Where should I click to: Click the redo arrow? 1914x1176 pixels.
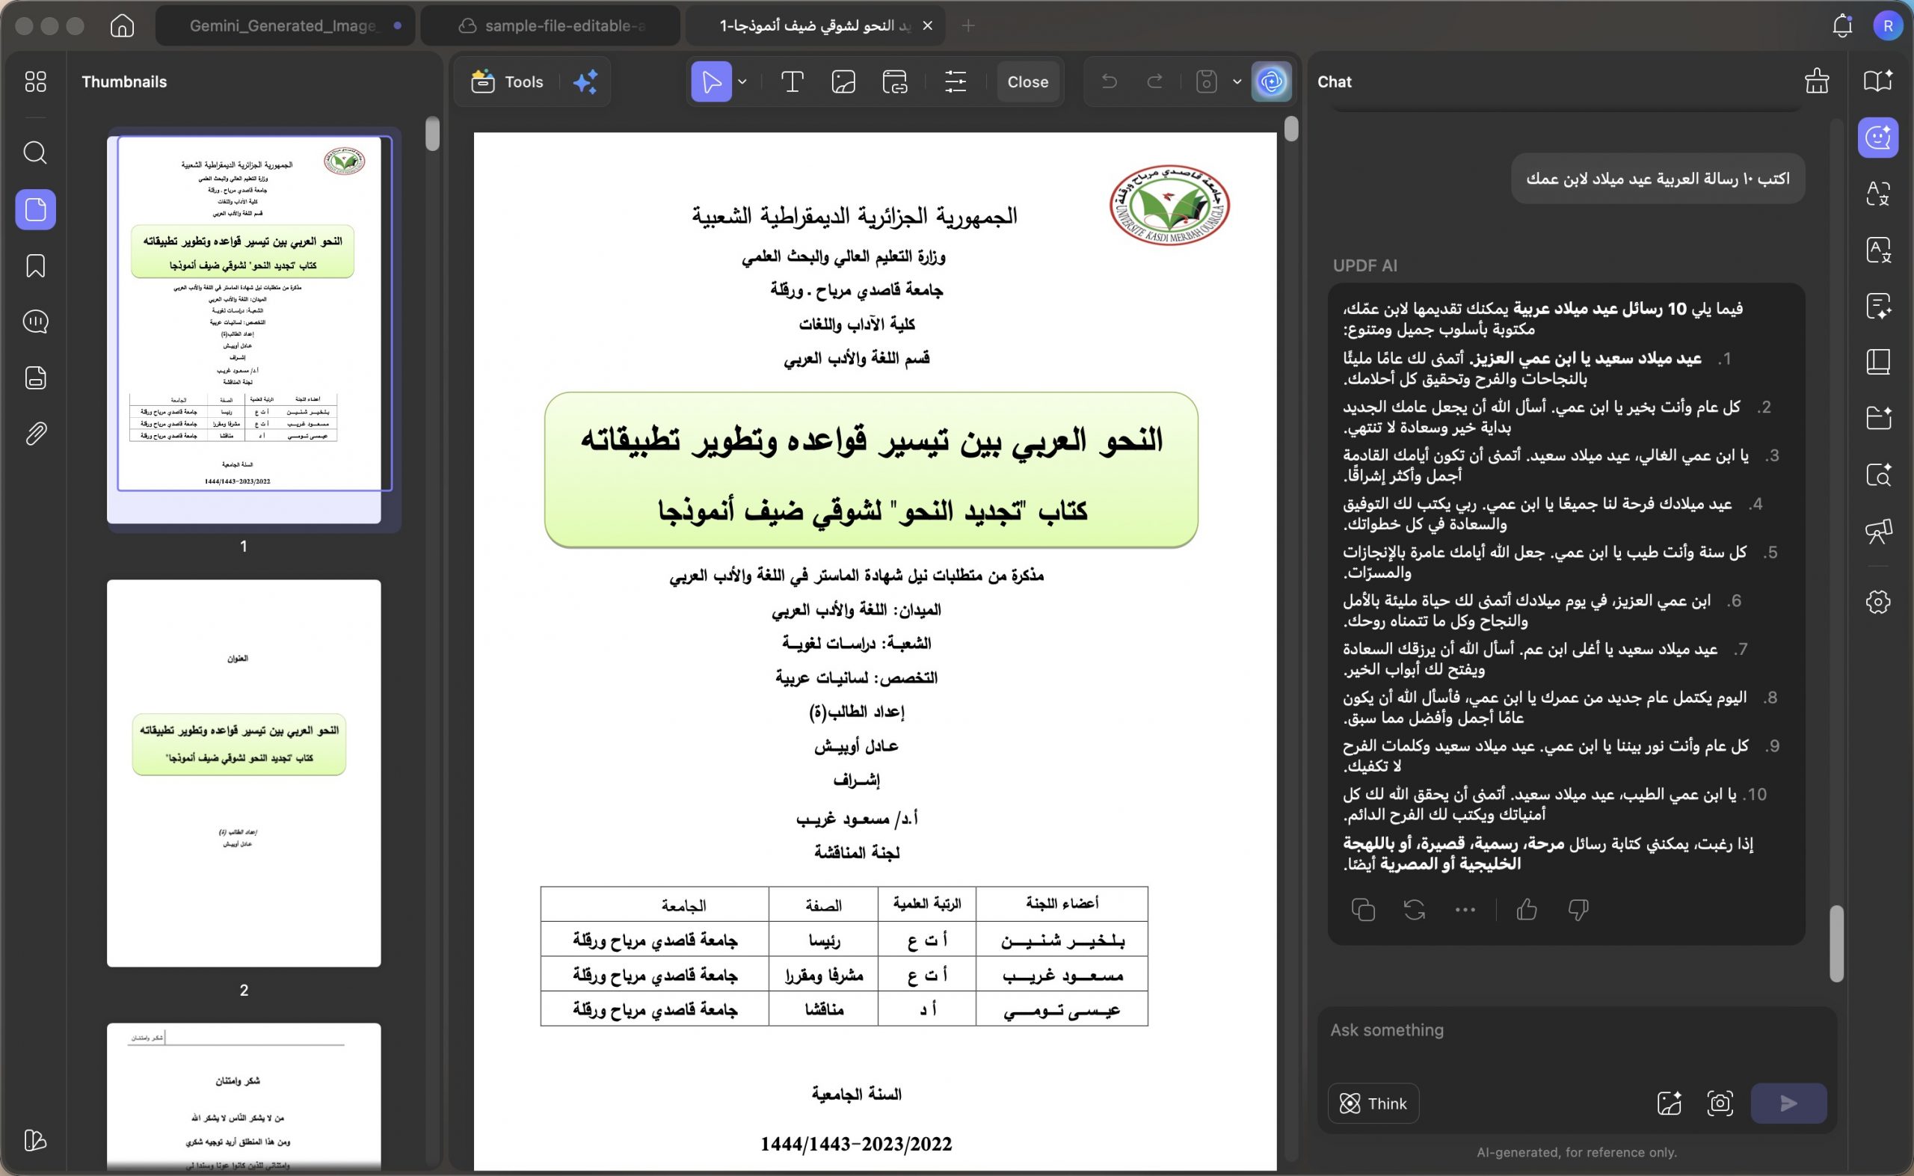click(x=1155, y=81)
